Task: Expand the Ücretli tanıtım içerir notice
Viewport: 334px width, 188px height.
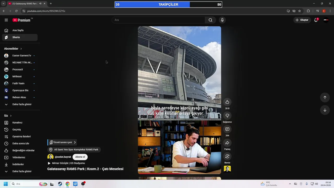Action: tap(62, 142)
